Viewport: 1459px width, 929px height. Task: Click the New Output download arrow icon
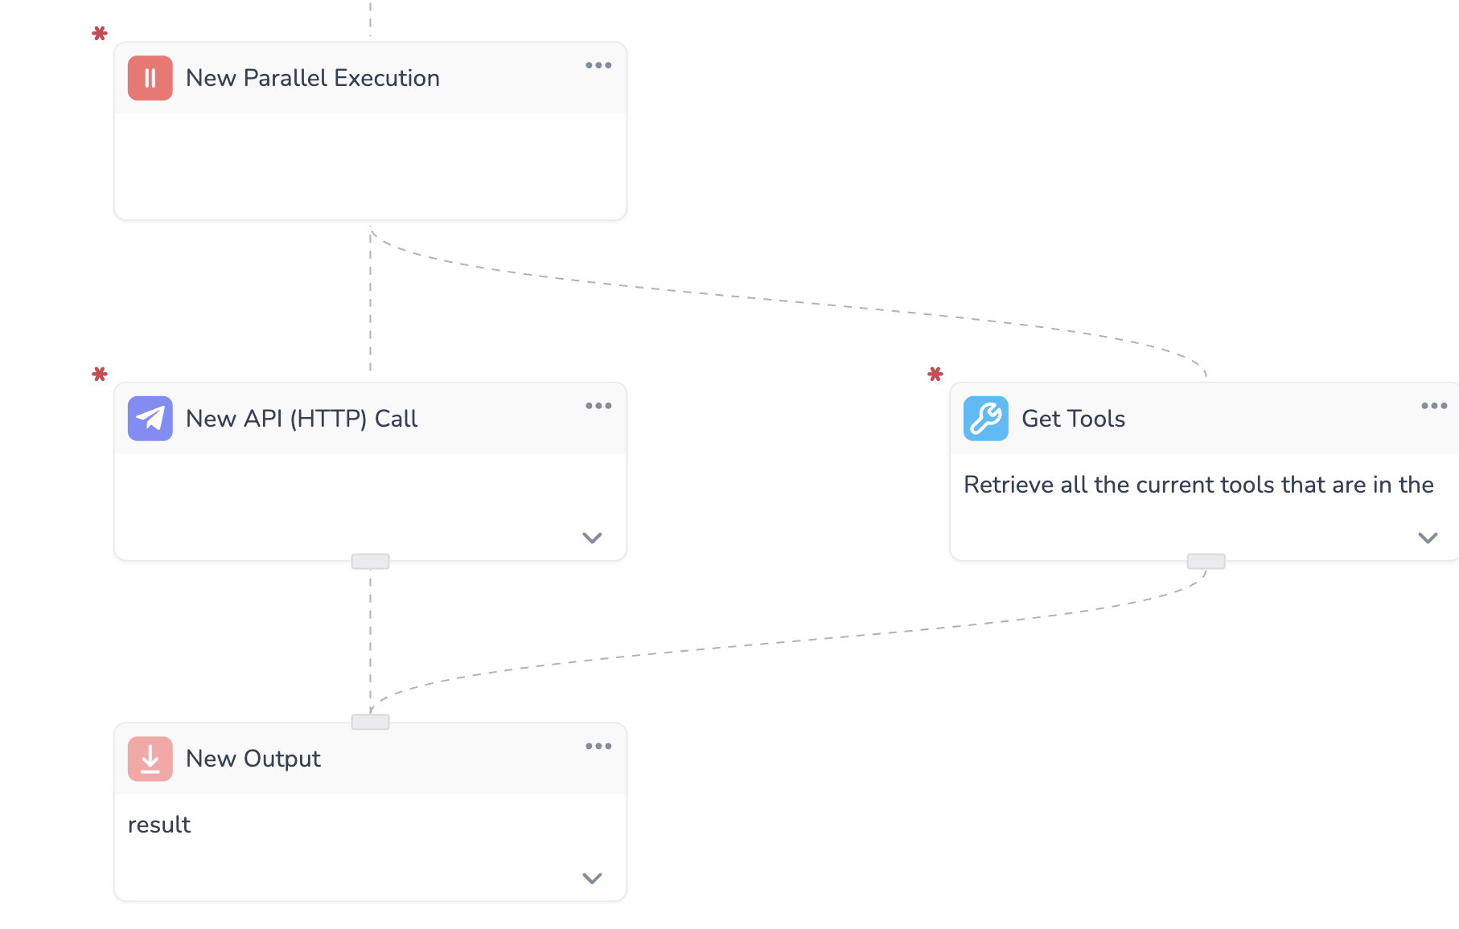point(150,759)
